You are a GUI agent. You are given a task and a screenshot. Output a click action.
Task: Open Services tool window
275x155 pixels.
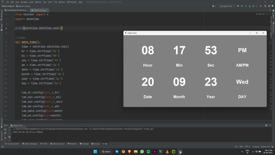click(96, 144)
